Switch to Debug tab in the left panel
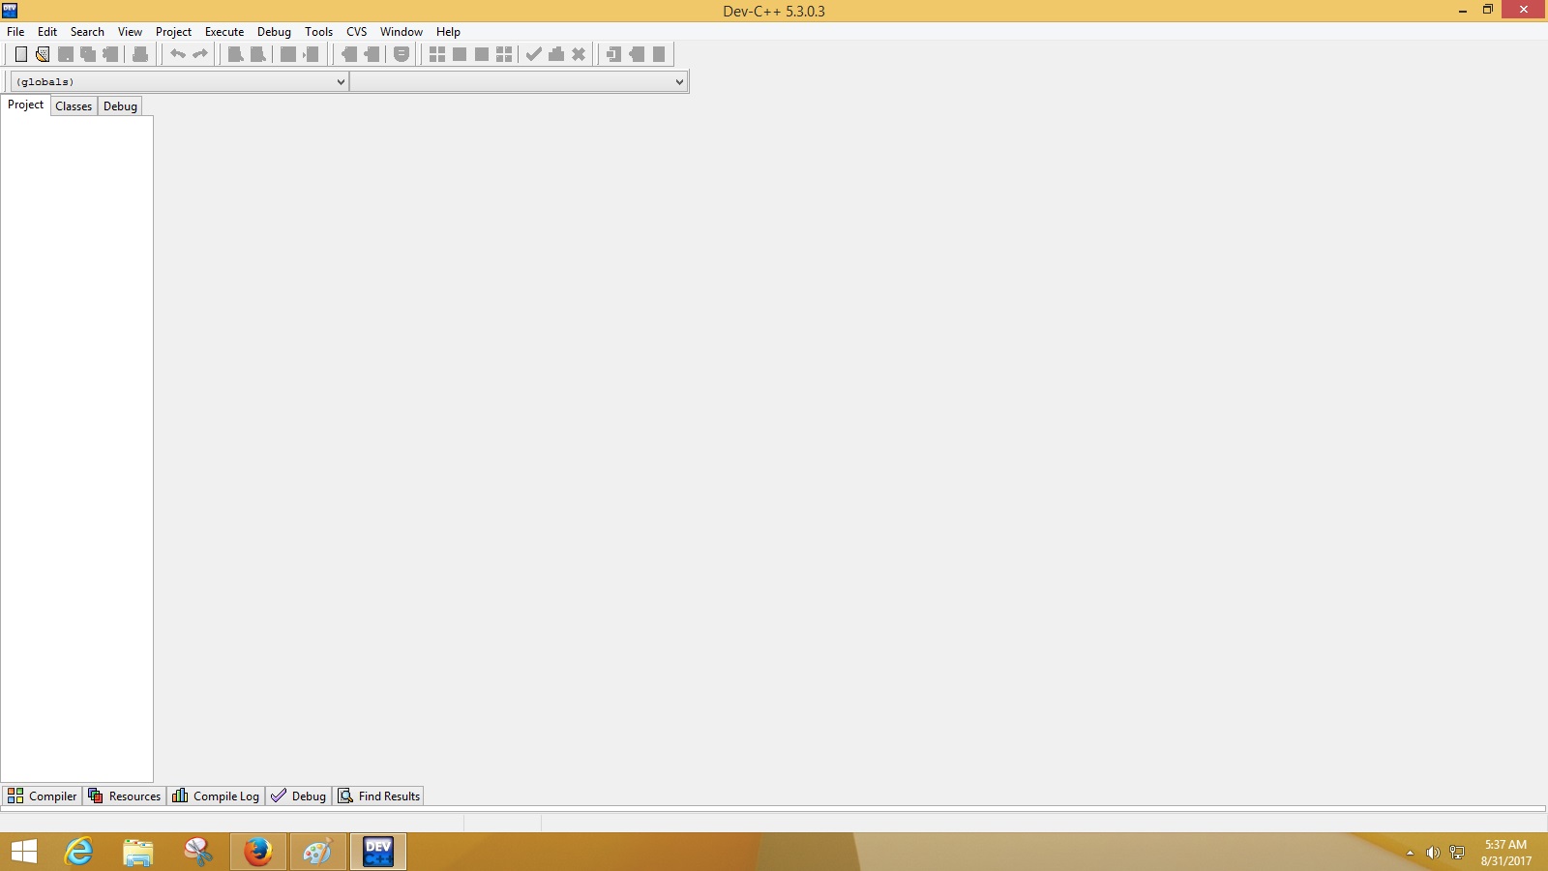The image size is (1548, 871). click(120, 106)
